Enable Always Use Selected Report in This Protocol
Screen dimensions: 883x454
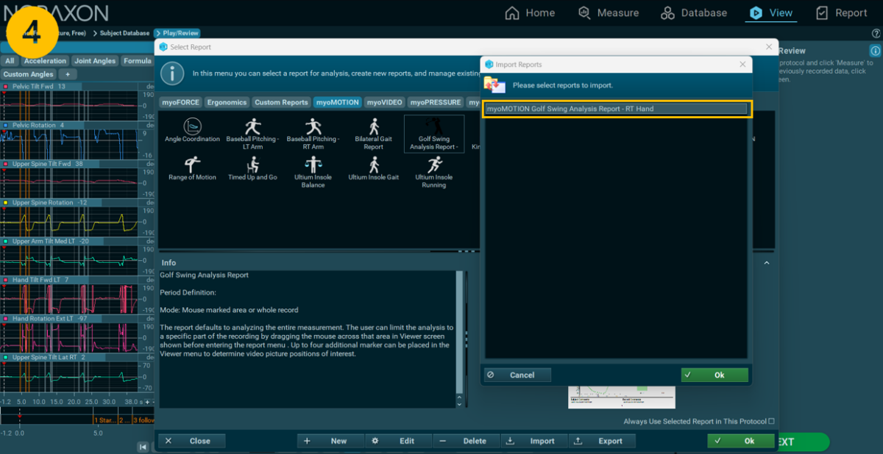coord(771,421)
